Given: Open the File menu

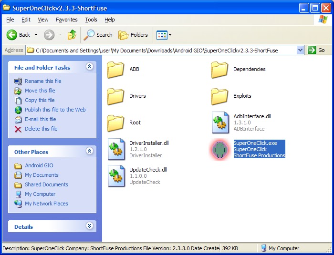Looking at the screenshot, I should pos(10,20).
